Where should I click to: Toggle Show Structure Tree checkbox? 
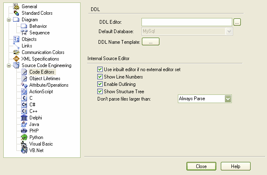click(x=100, y=92)
